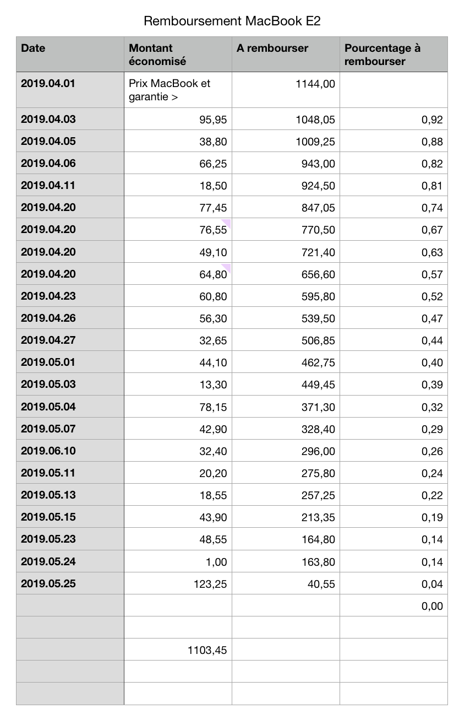Screen dimensions: 470x725
Task: Click the "Prix MacBook et garantie >" cell
Action: (178, 90)
